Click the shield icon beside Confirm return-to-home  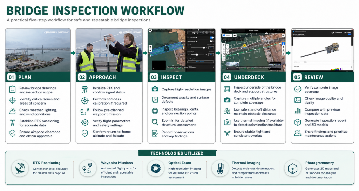(x=85, y=133)
